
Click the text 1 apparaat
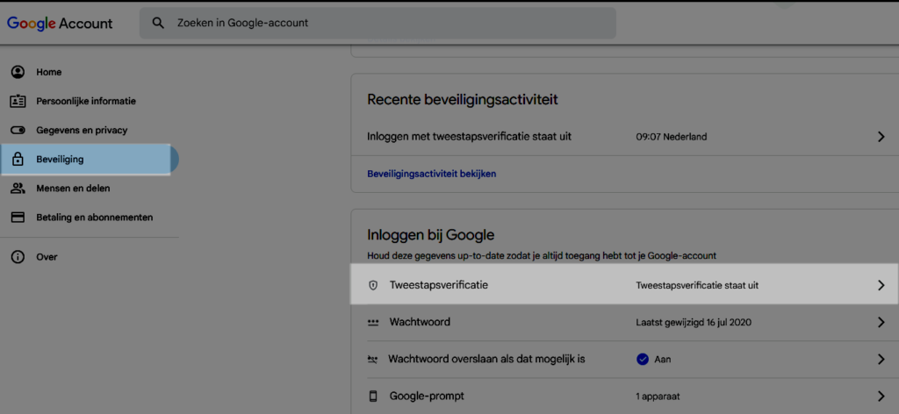pyautogui.click(x=658, y=396)
